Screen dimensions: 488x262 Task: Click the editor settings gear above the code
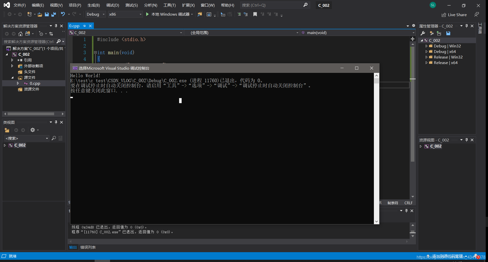click(x=414, y=26)
